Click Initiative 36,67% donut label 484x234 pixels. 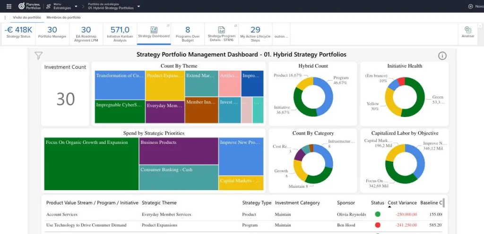pos(282,110)
